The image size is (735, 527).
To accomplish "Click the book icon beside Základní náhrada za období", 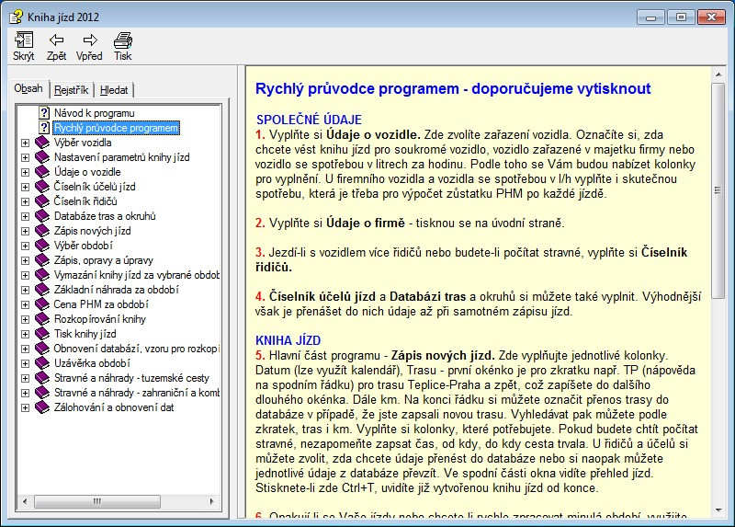I will [x=42, y=290].
